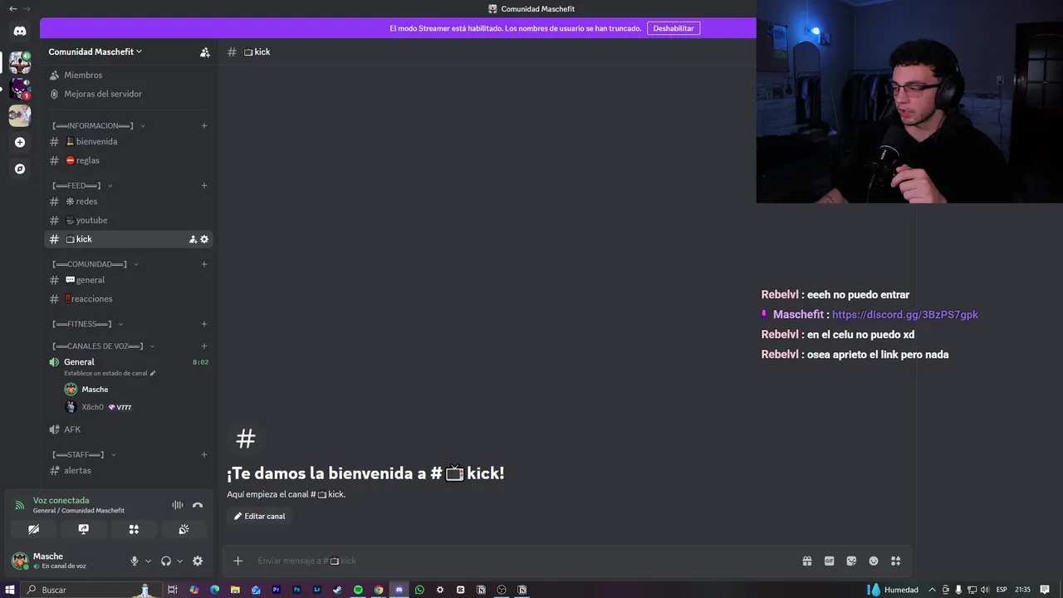Open General voice channel
The image size is (1063, 598).
tap(128, 362)
